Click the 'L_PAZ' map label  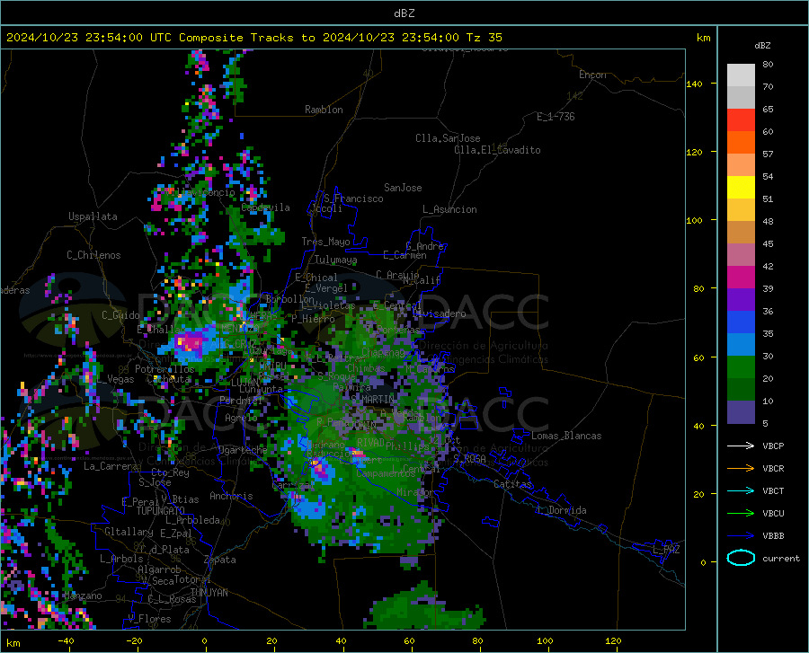click(x=666, y=550)
